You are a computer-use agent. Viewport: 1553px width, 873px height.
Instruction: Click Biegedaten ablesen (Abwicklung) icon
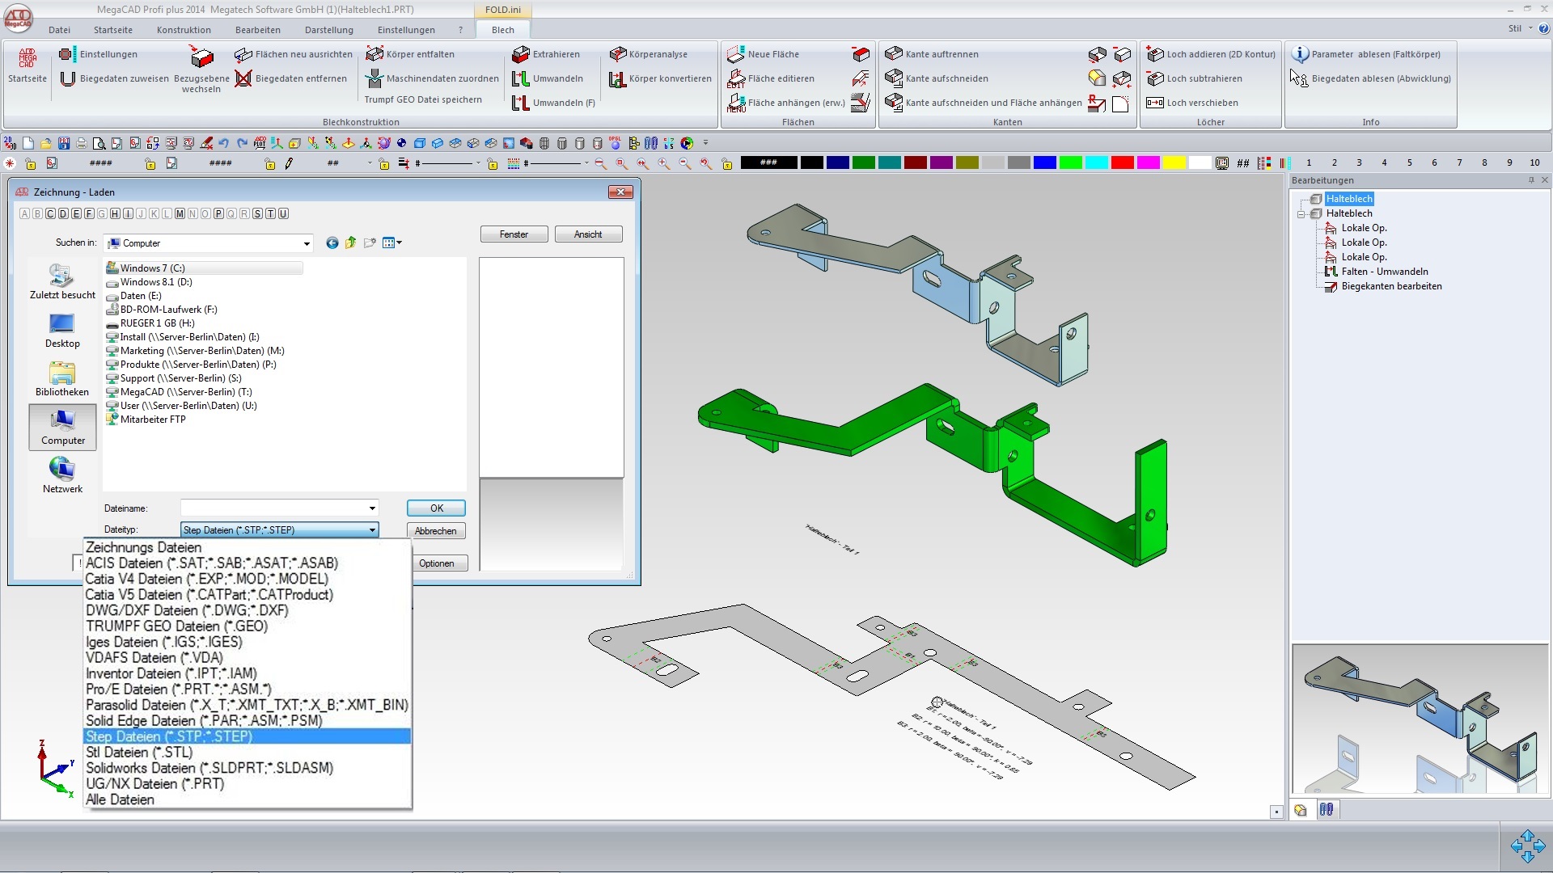pyautogui.click(x=1300, y=78)
